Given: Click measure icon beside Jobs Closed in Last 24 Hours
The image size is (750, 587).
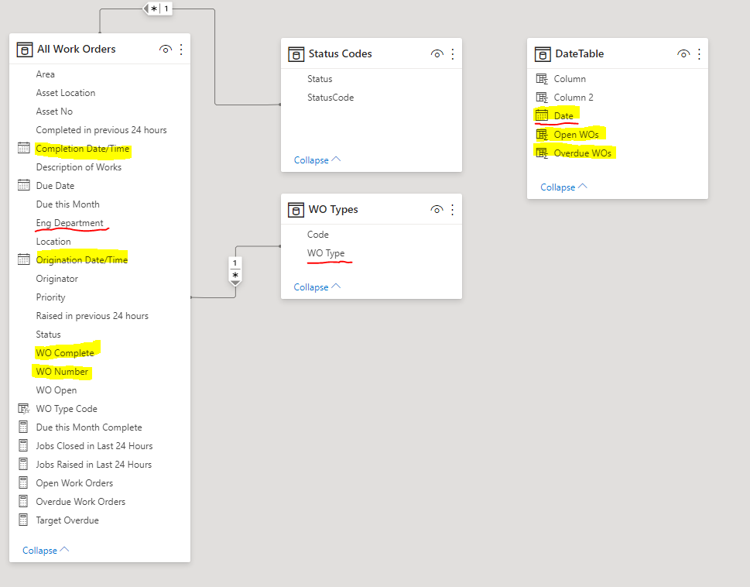Looking at the screenshot, I should click(x=23, y=446).
